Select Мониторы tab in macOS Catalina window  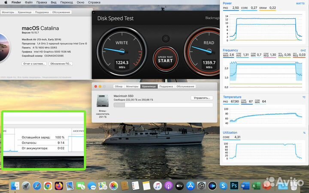click(x=8, y=12)
